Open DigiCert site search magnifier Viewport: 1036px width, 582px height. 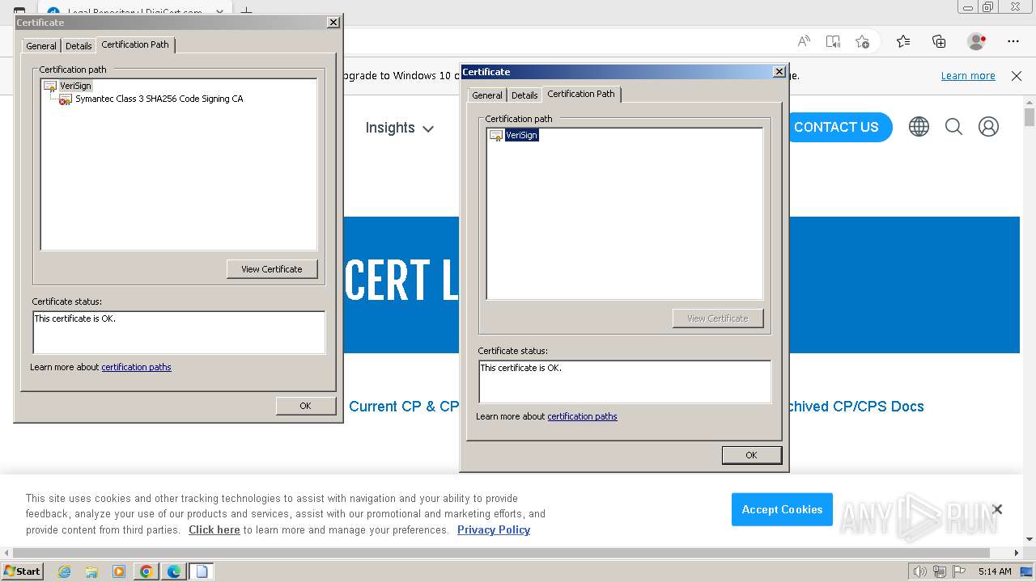(x=953, y=127)
